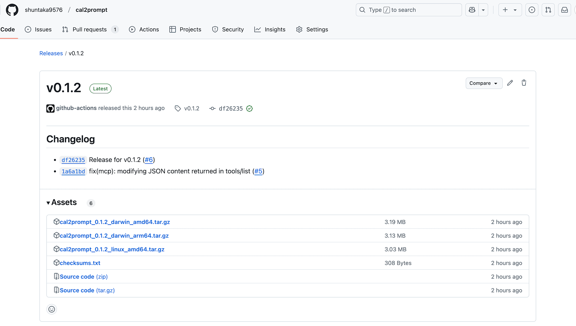Edit this release with pencil icon

[x=510, y=83]
